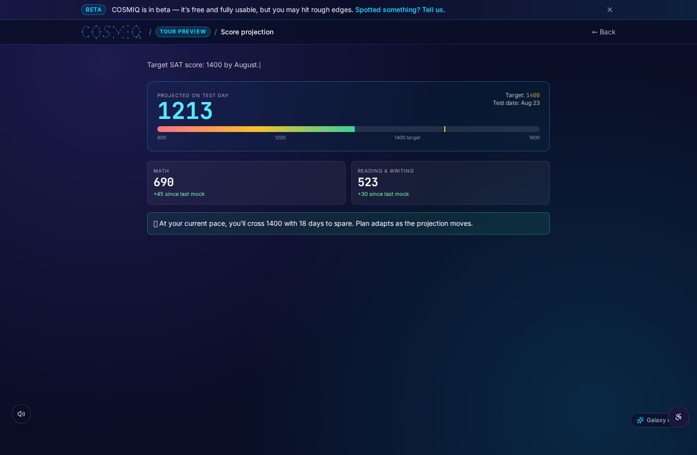The height and width of the screenshot is (455, 697).
Task: Click the yellow Target 1400 value
Action: point(533,95)
